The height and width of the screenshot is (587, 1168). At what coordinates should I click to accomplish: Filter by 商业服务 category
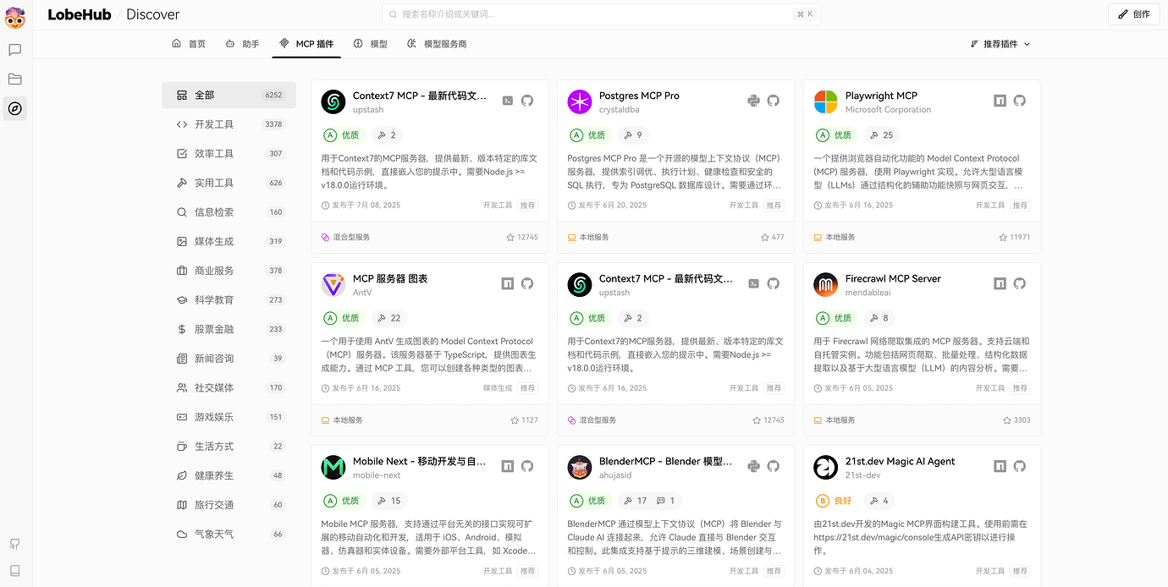point(229,271)
